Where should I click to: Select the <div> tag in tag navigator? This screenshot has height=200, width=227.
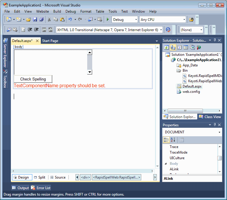(85, 177)
